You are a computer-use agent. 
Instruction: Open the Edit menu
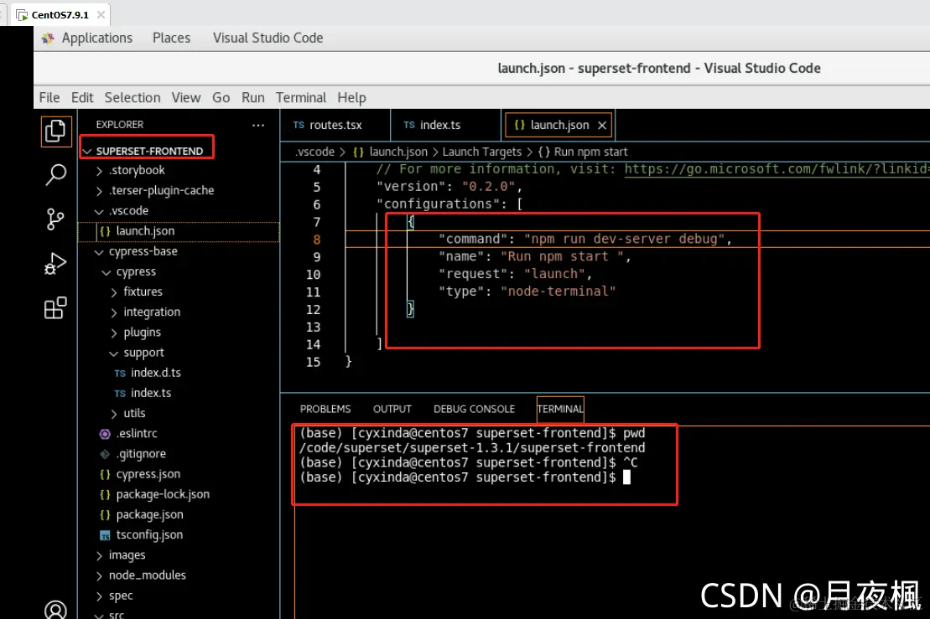point(82,98)
